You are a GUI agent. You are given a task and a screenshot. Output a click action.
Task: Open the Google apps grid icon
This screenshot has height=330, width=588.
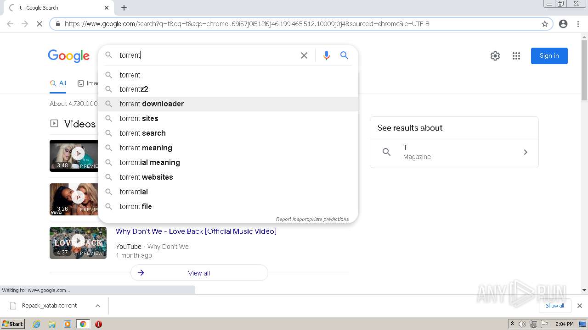coord(516,56)
